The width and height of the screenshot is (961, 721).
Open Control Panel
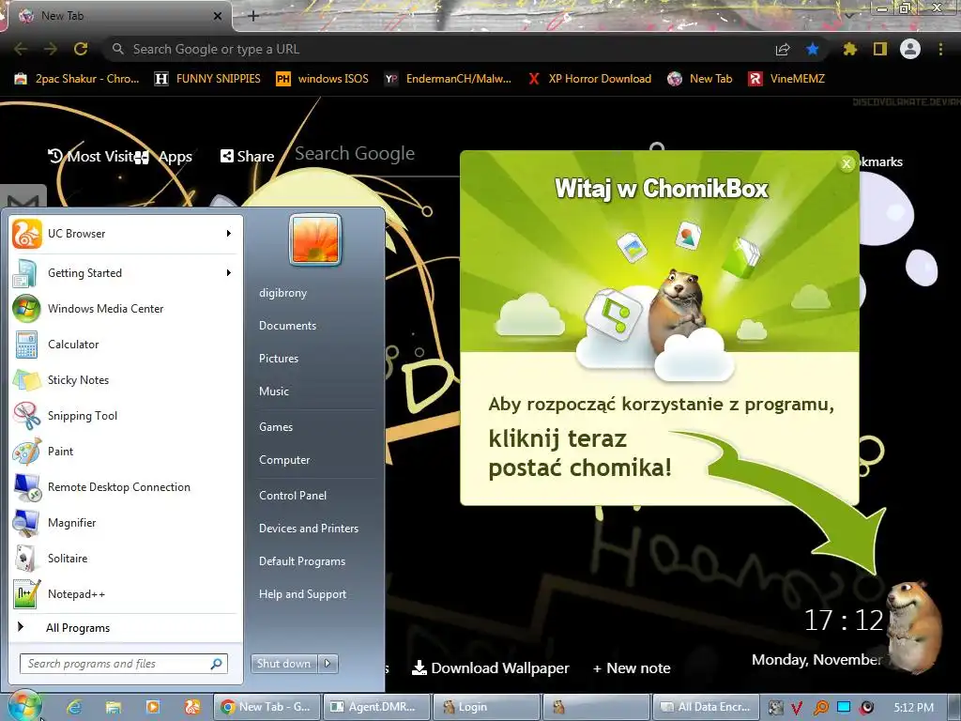point(293,496)
